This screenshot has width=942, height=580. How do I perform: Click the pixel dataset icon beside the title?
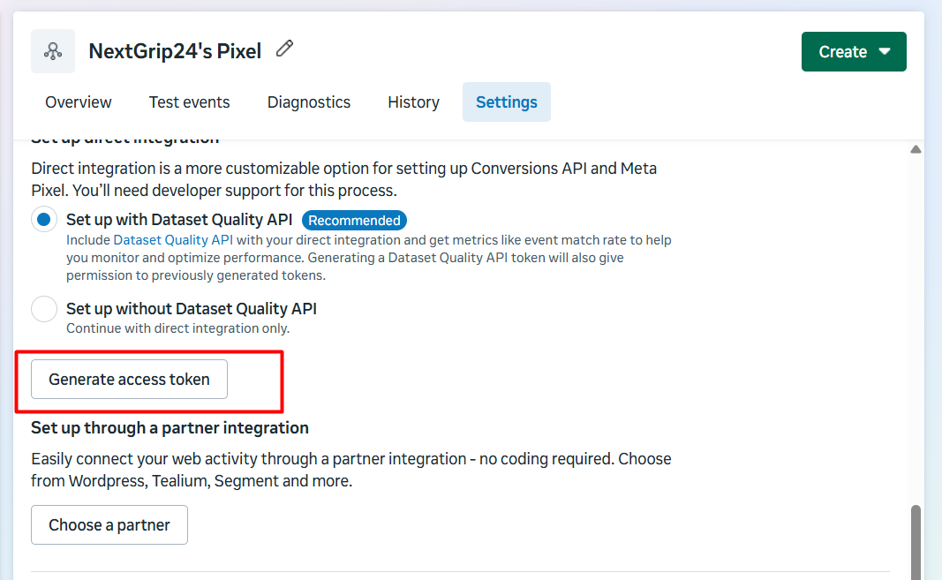[53, 51]
